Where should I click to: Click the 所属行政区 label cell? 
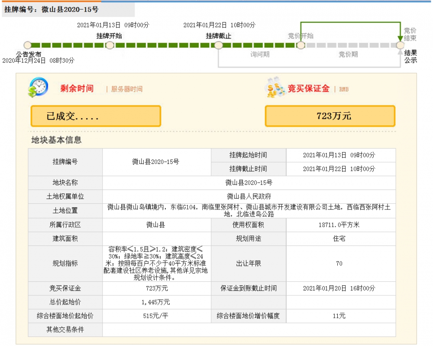[x=65, y=225]
